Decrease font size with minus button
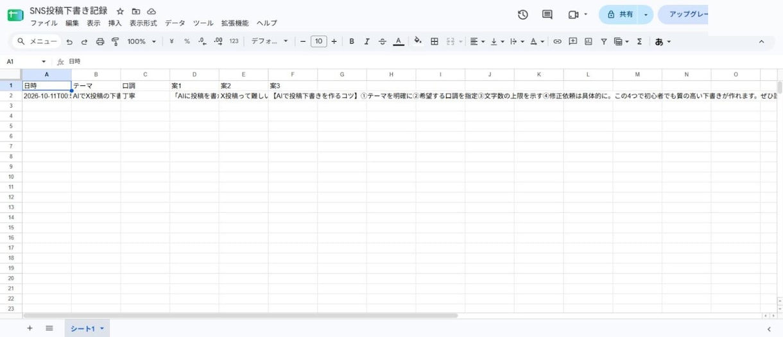This screenshot has height=337, width=783. click(x=303, y=42)
